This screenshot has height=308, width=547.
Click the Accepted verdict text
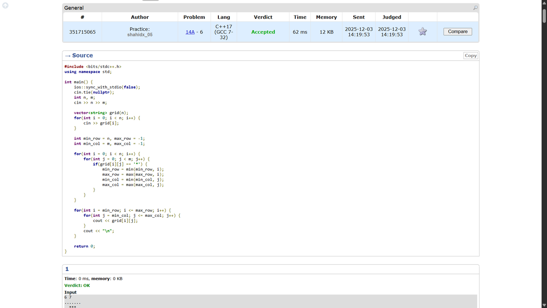(x=263, y=31)
